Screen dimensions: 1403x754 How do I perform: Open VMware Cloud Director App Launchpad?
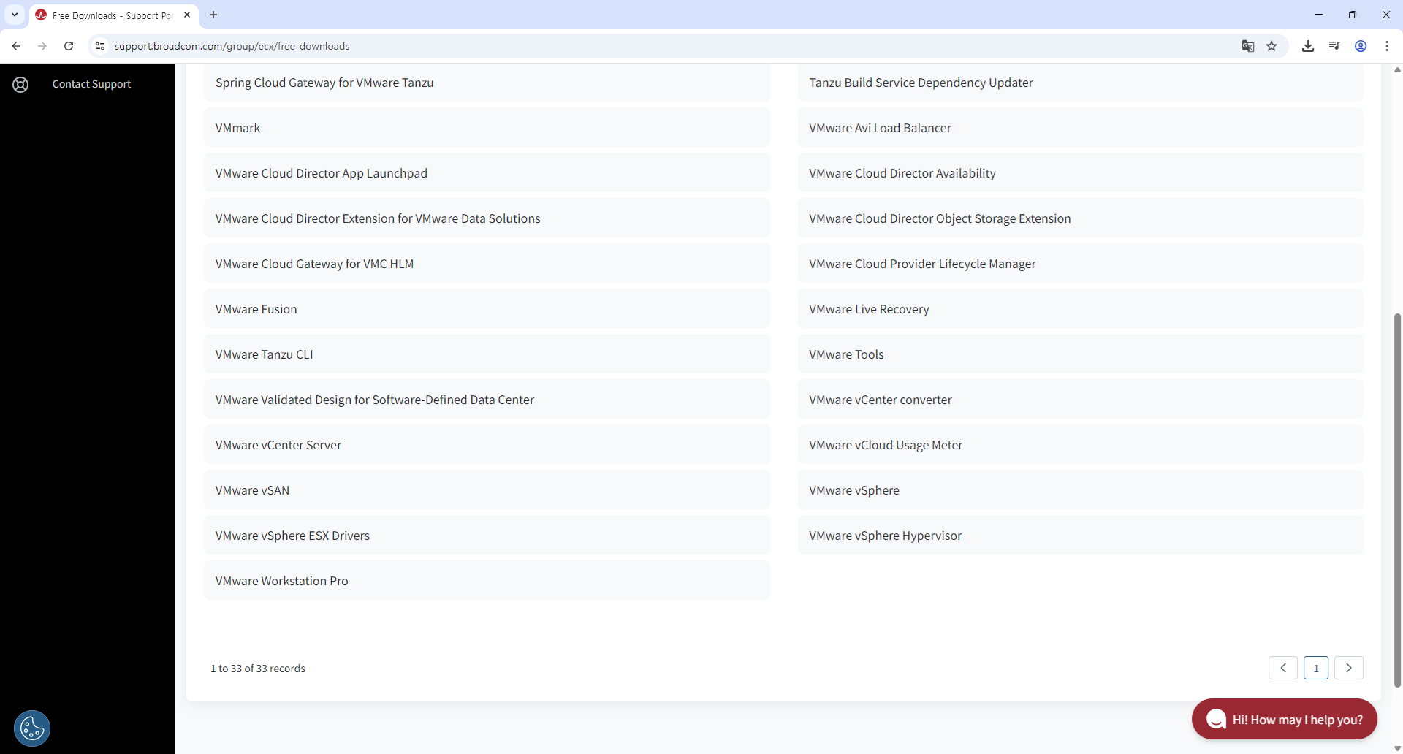487,173
